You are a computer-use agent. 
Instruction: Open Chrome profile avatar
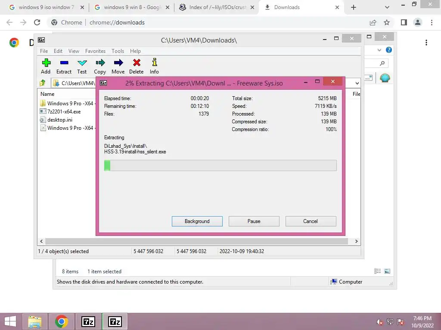(x=418, y=22)
